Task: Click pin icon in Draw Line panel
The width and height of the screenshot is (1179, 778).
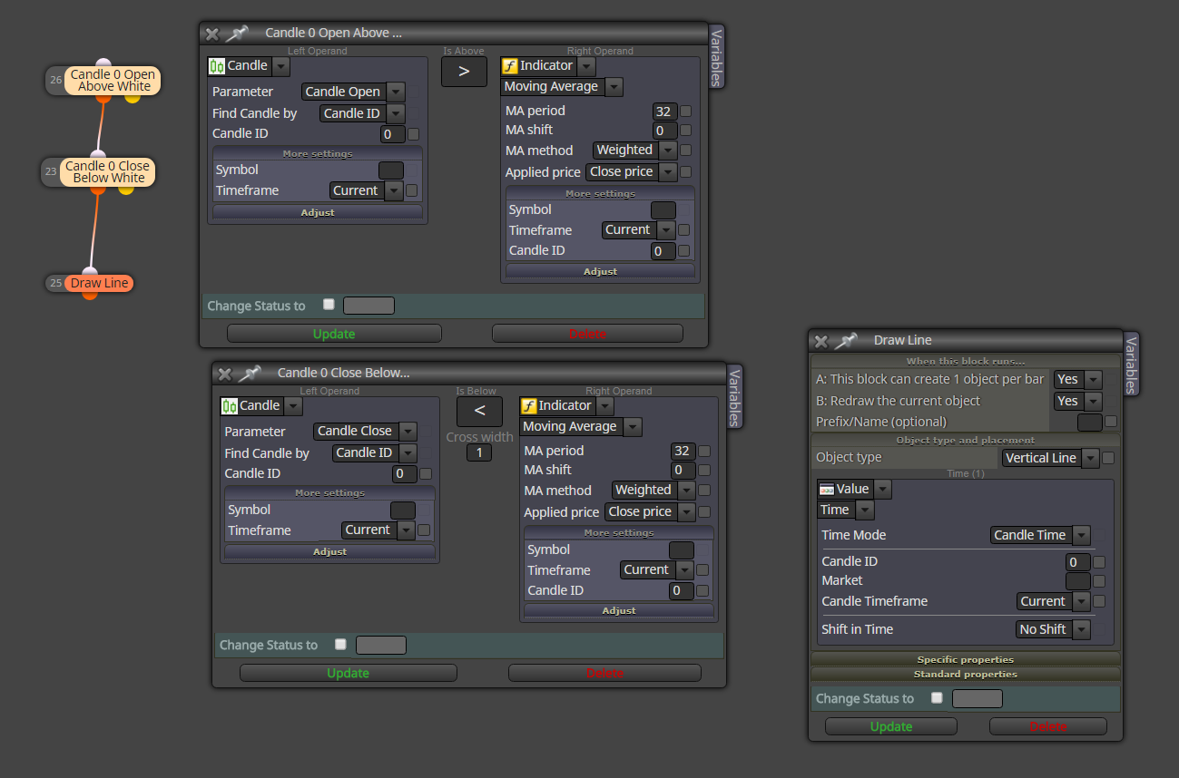Action: click(846, 341)
